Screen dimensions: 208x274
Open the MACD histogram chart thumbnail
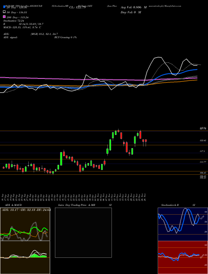pyautogui.click(x=25, y=257)
